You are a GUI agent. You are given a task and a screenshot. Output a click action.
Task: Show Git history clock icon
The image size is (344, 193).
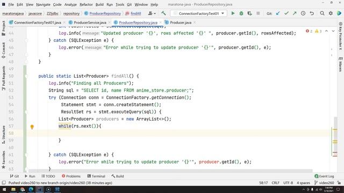pyautogui.click(x=303, y=13)
